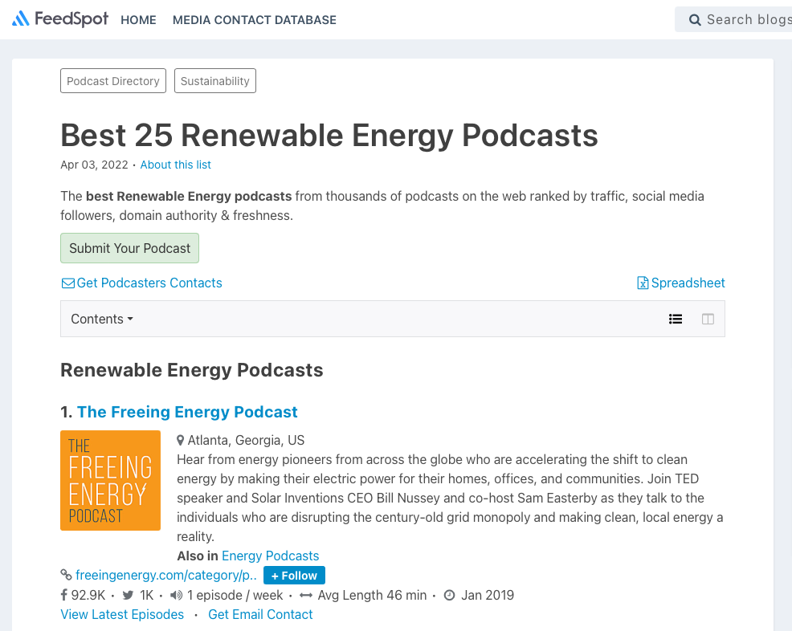The image size is (792, 631).
Task: Click the location pin icon beside Atlanta
Action: (x=180, y=440)
